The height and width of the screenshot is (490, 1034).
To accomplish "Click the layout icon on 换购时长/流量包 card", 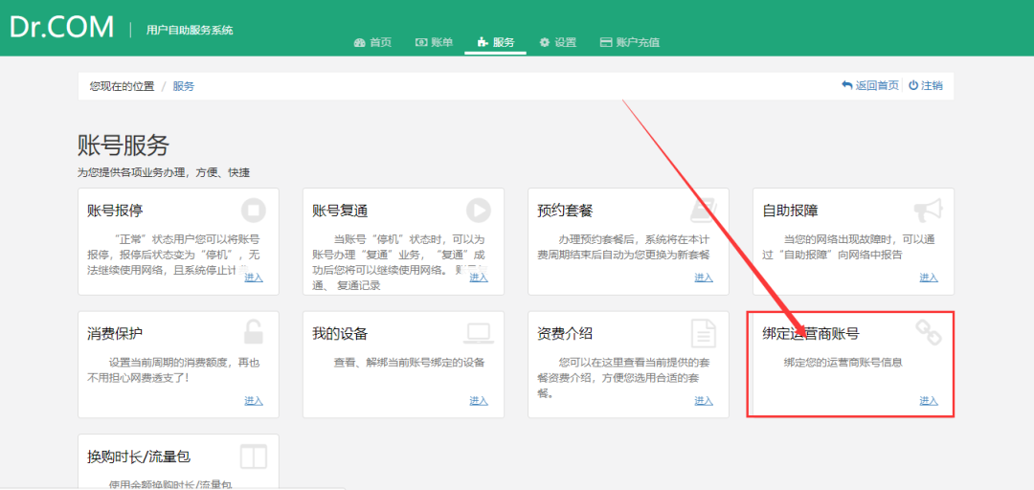I will pos(253,457).
